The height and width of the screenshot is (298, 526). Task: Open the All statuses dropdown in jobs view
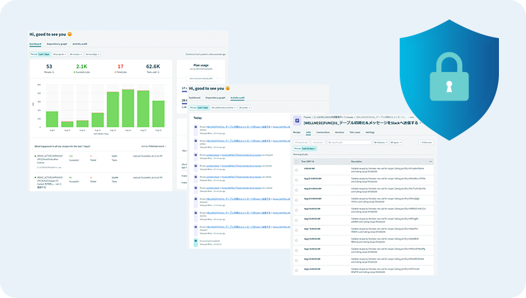pyautogui.click(x=380, y=143)
